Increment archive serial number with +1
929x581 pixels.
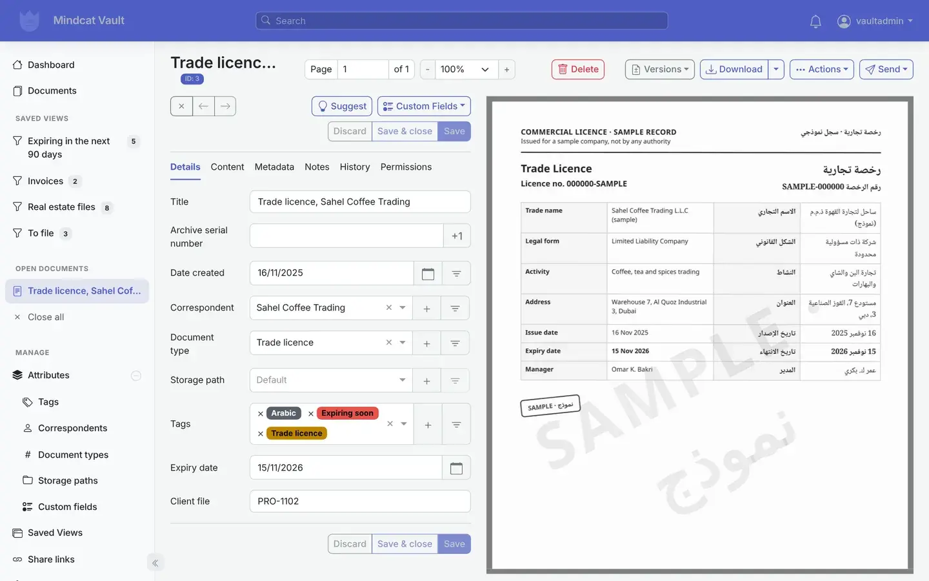pyautogui.click(x=457, y=236)
